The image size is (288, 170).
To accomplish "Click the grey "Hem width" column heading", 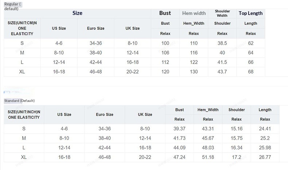I will [194, 13].
